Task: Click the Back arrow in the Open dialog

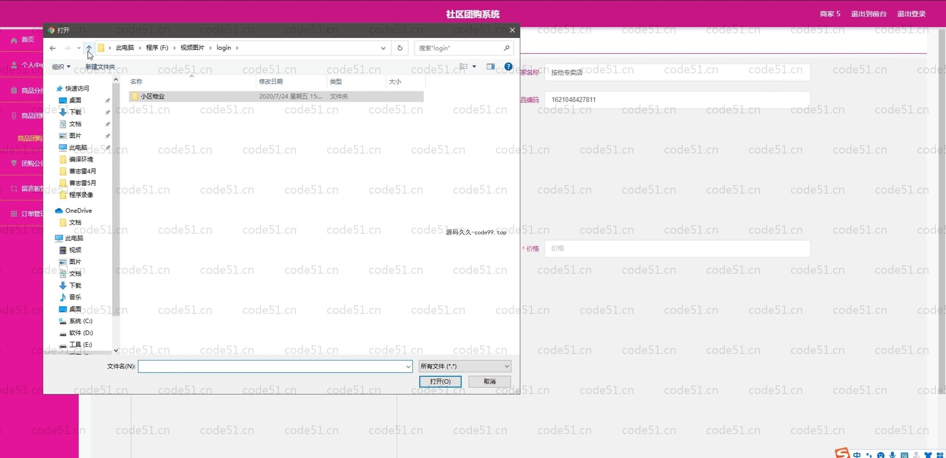Action: click(53, 48)
